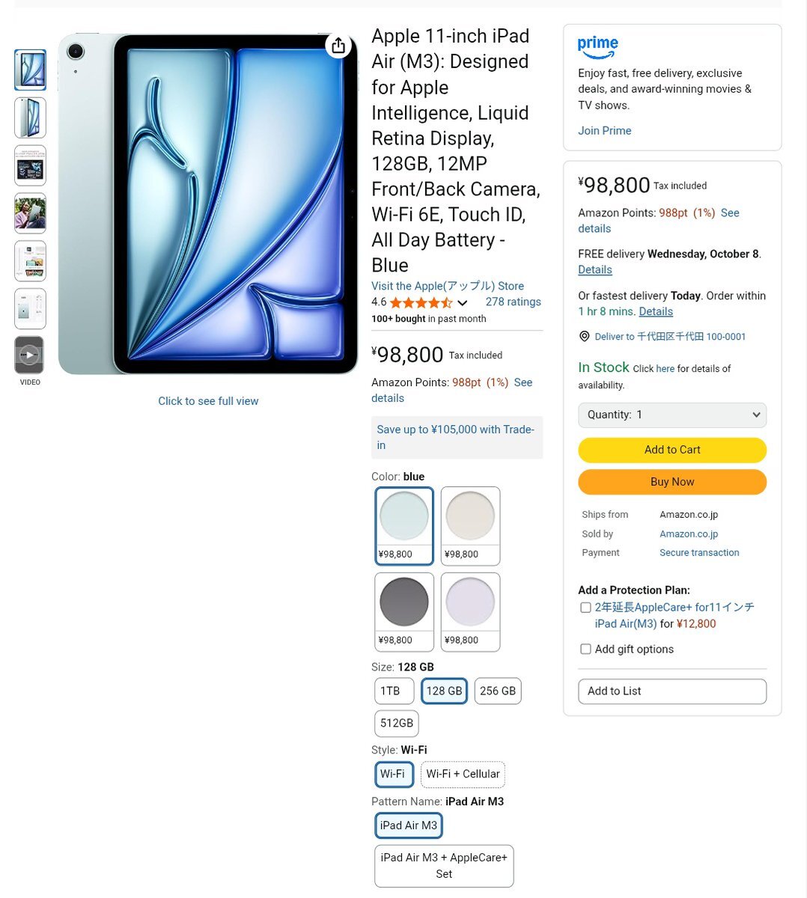Select the second product thumbnail image
This screenshot has height=898, width=807.
(30, 117)
